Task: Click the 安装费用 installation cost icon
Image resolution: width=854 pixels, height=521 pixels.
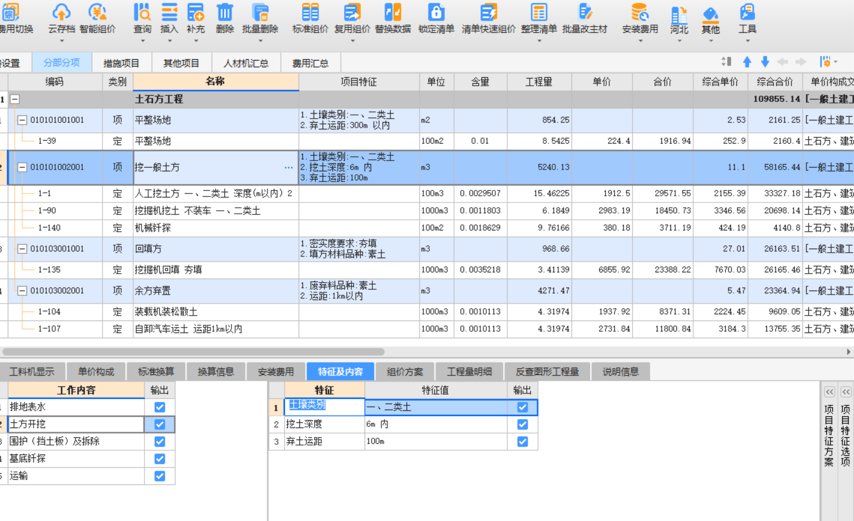Action: click(x=640, y=12)
